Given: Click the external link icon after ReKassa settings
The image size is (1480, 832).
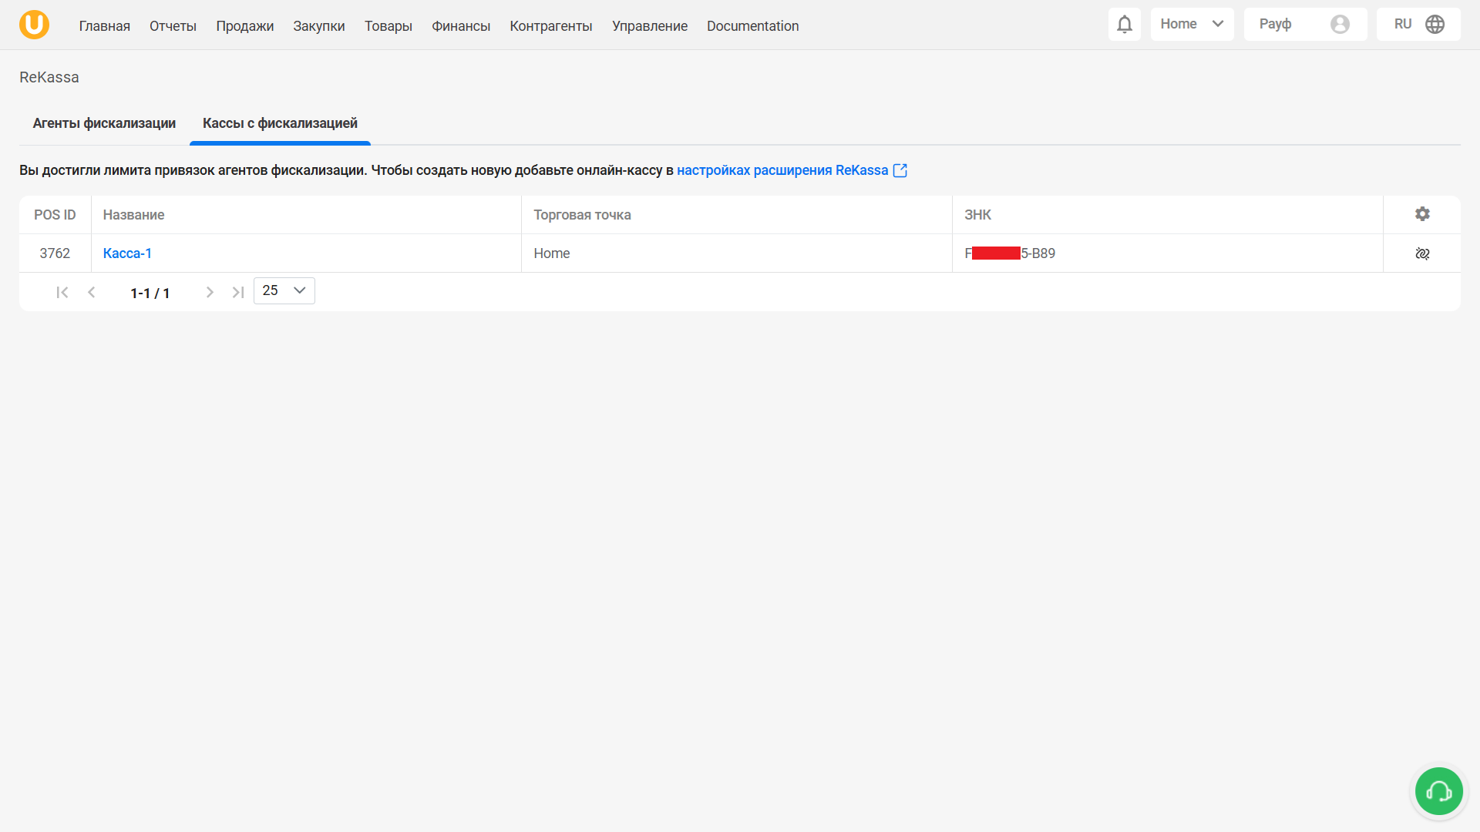Looking at the screenshot, I should pos(900,170).
